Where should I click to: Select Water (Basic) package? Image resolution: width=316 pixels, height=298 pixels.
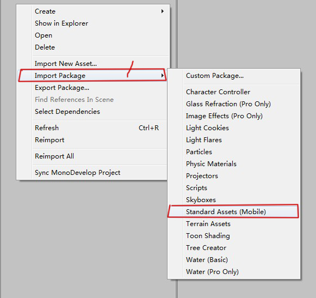207,260
